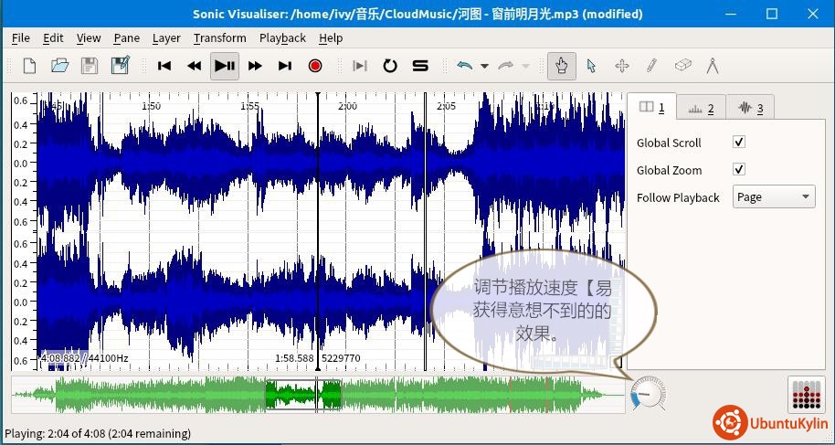The height and width of the screenshot is (445, 835).
Task: Click the red Record button
Action: (x=315, y=66)
